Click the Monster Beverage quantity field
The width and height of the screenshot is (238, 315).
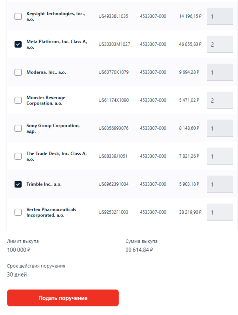click(x=219, y=100)
